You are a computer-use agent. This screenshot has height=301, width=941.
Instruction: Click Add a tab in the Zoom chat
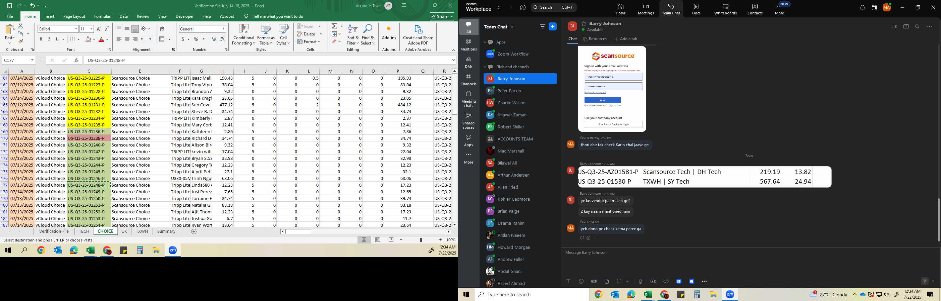[x=626, y=39]
